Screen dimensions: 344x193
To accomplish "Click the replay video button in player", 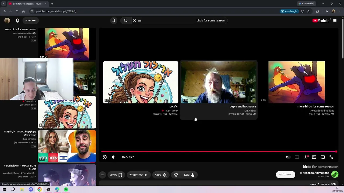I will [105, 157].
